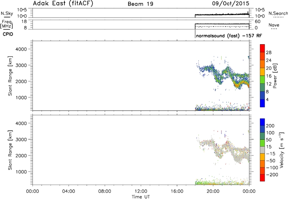The image size is (288, 199).
Task: Click the red bottom of velocity colorbar
Action: (262, 178)
